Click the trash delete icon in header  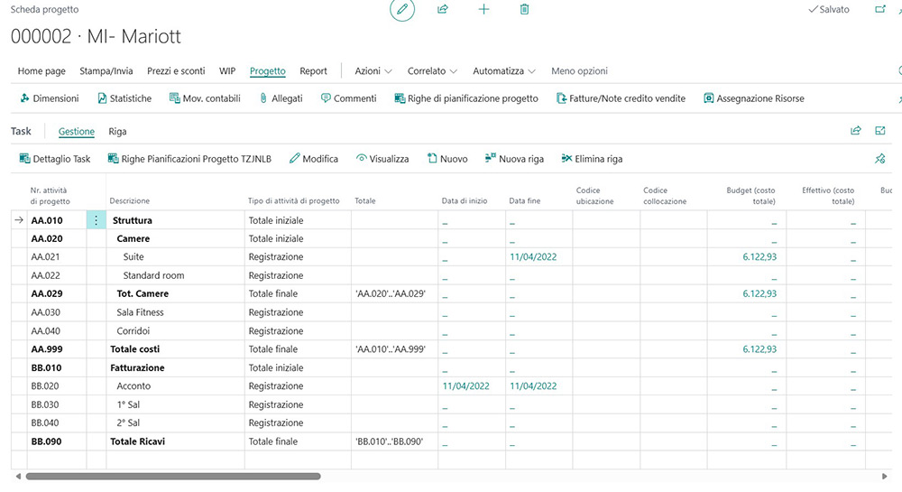tap(524, 9)
